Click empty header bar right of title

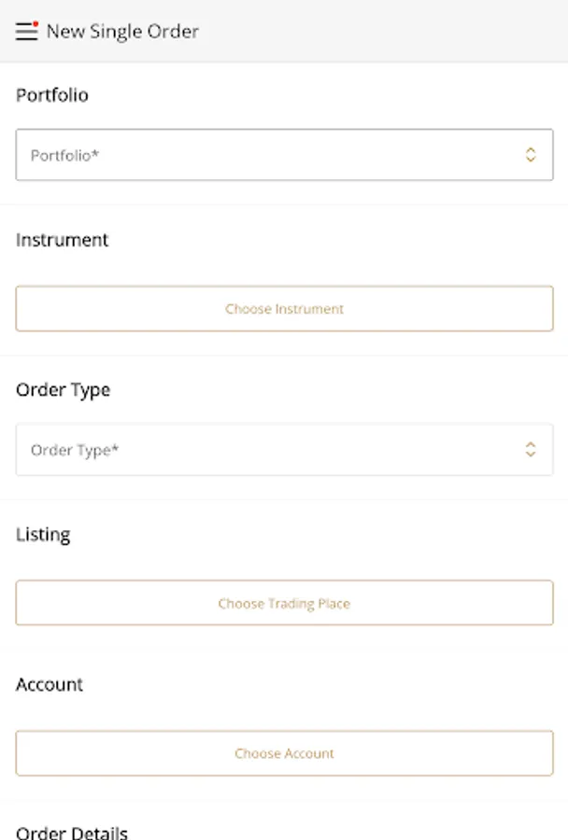(392, 32)
